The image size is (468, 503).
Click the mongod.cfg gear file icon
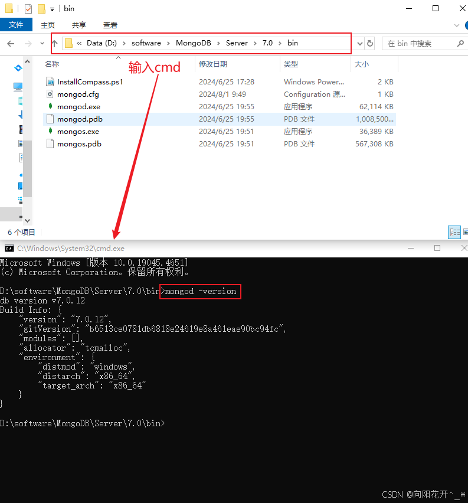click(50, 94)
